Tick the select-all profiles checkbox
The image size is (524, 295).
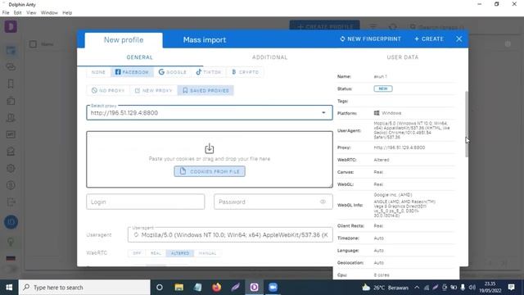point(33,43)
